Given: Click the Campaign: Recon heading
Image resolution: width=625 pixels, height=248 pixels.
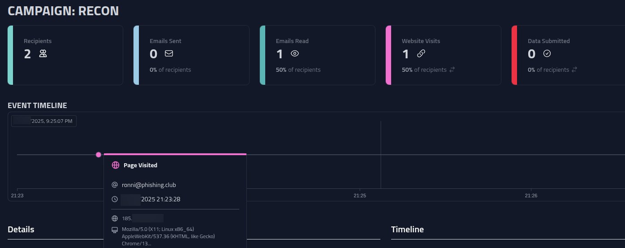Looking at the screenshot, I should 63,11.
